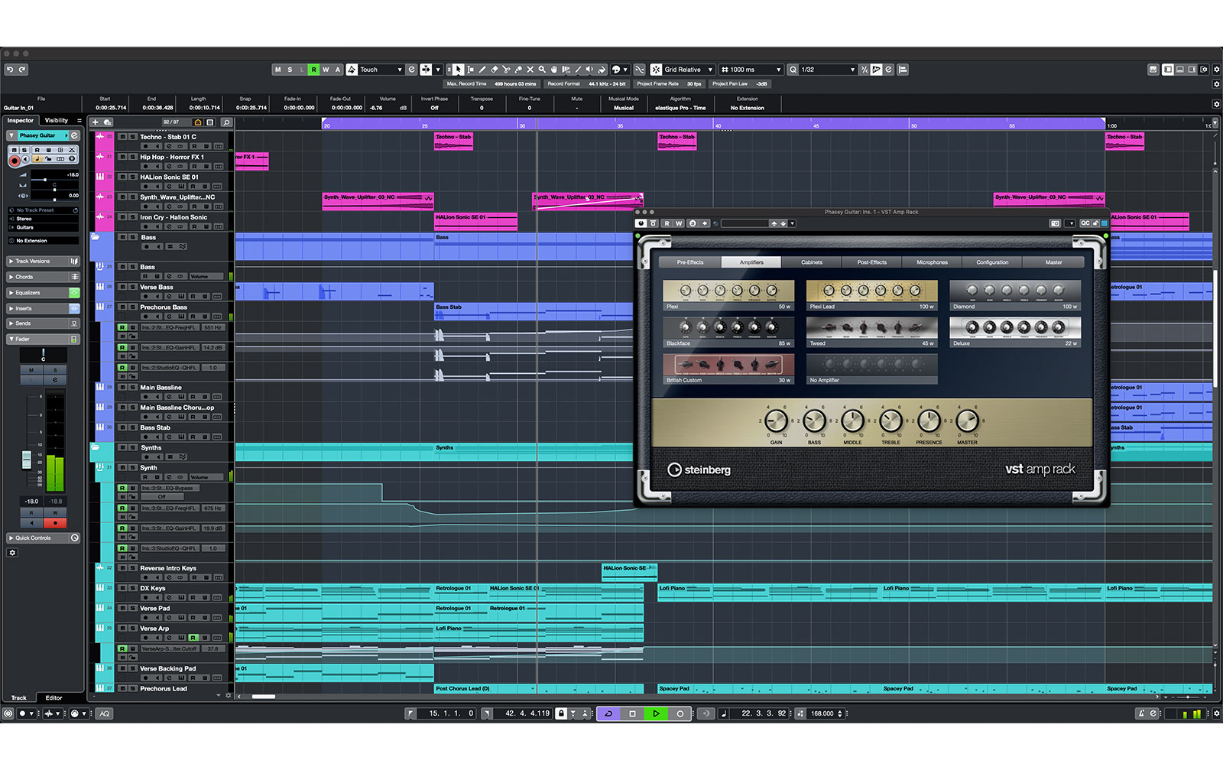Select the Mute X tool
The image size is (1223, 770).
(x=530, y=70)
